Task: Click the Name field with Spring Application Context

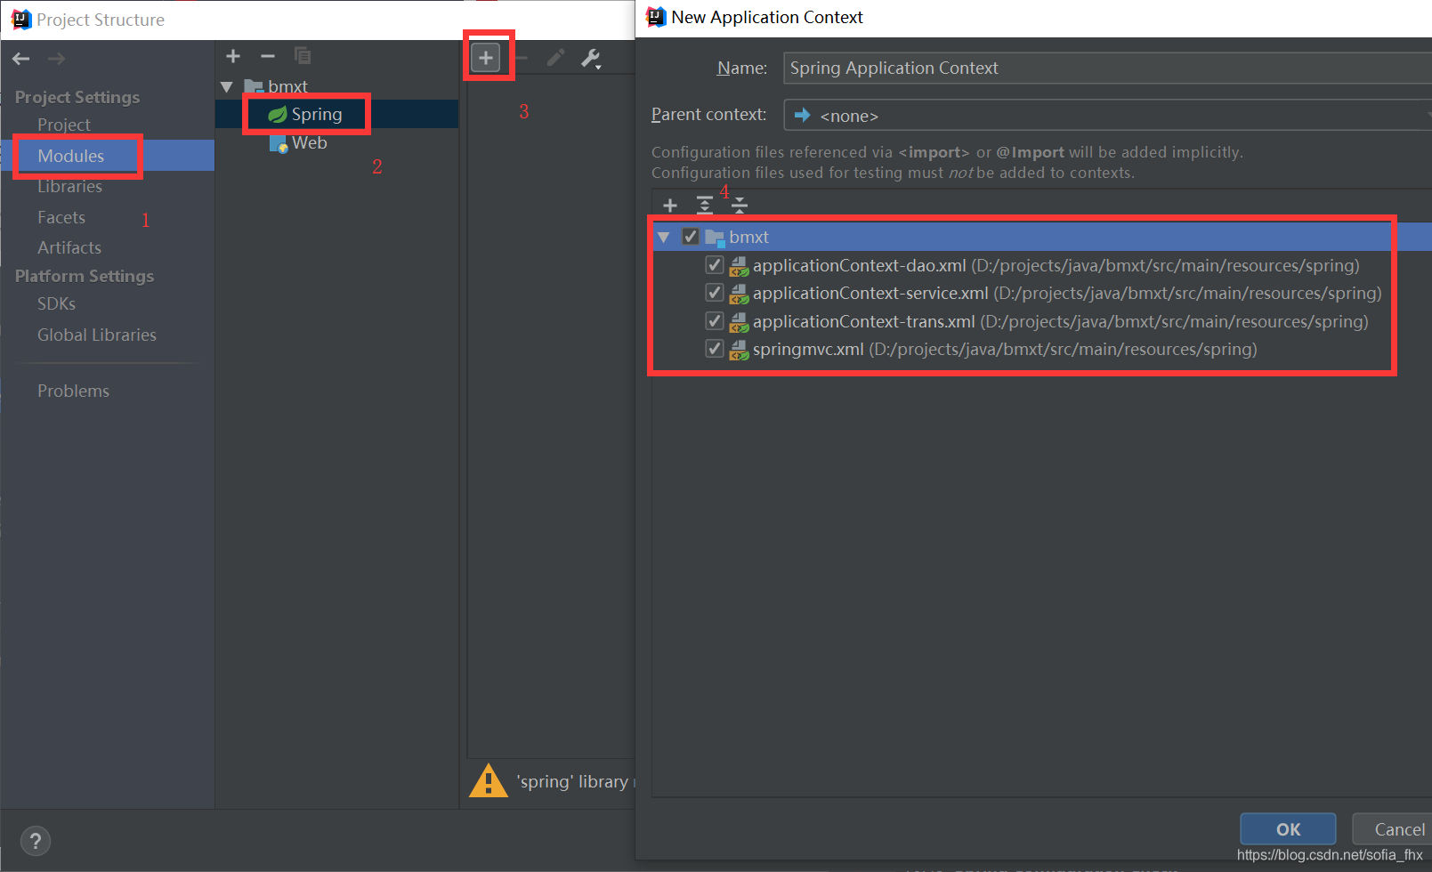Action: [1107, 69]
